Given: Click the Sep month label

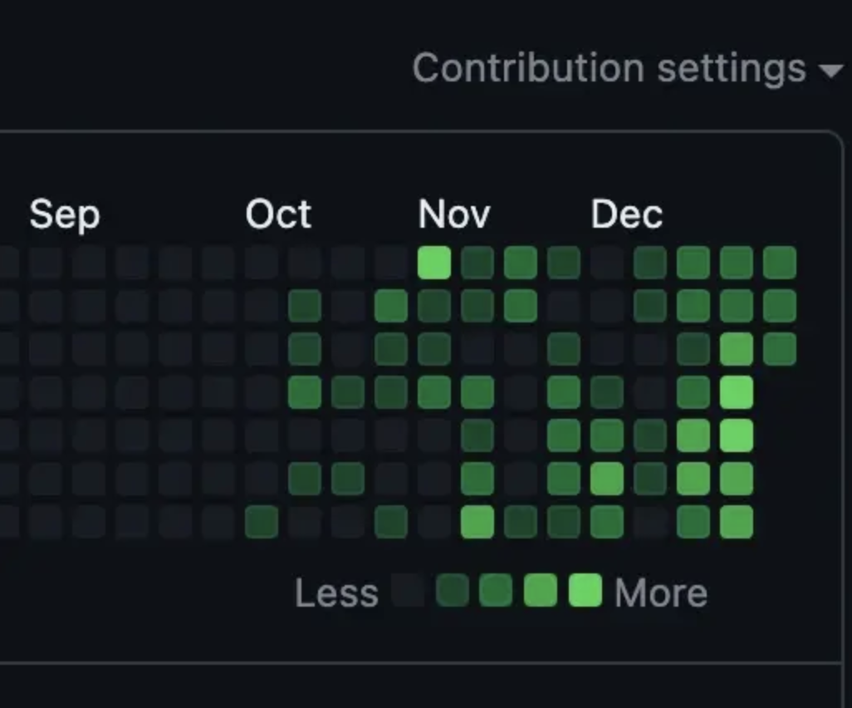Looking at the screenshot, I should coord(65,214).
